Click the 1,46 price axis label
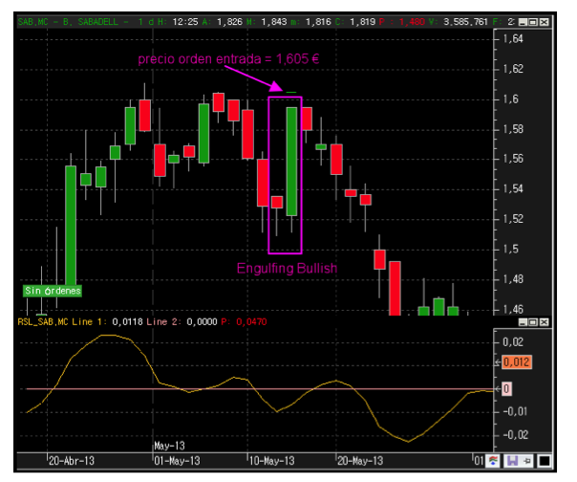 tap(513, 309)
